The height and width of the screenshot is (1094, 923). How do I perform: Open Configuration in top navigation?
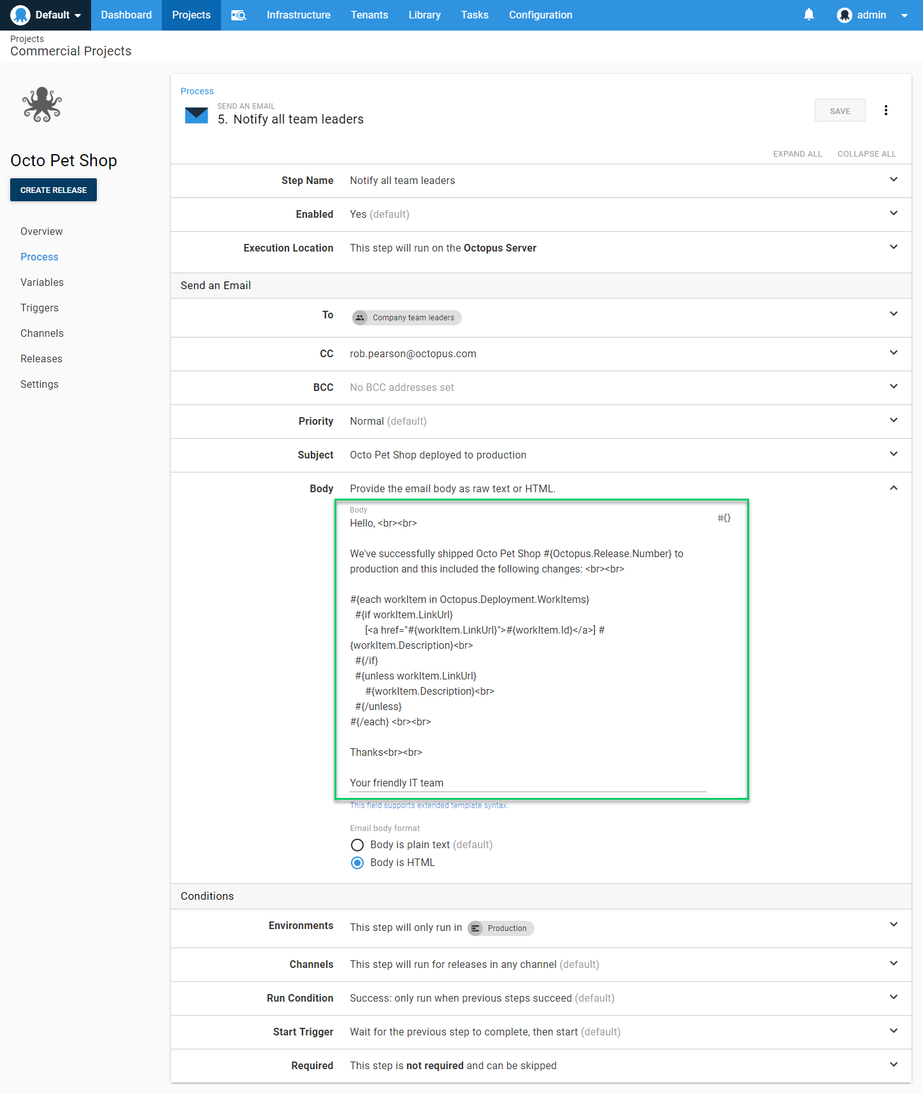point(540,15)
